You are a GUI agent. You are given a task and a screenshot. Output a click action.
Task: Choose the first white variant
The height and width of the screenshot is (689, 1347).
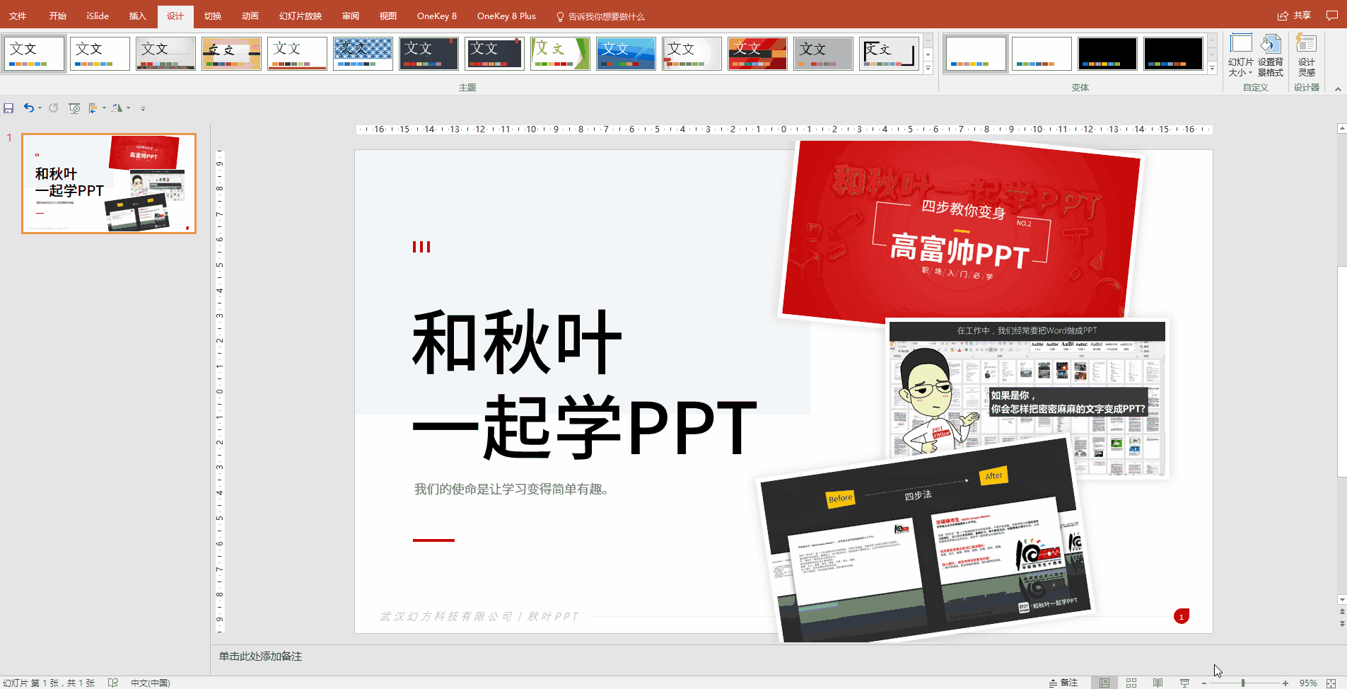tap(976, 54)
